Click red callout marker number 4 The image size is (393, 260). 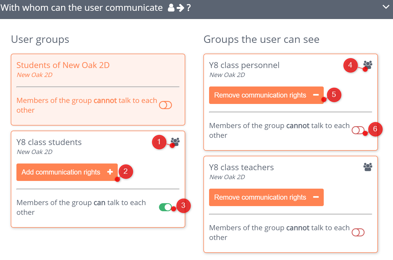(350, 65)
